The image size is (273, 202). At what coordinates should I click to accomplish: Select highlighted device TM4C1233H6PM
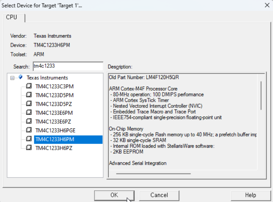click(x=68, y=139)
